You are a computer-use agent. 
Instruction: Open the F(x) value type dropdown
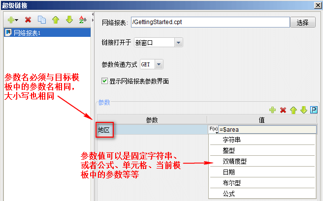[213, 129]
